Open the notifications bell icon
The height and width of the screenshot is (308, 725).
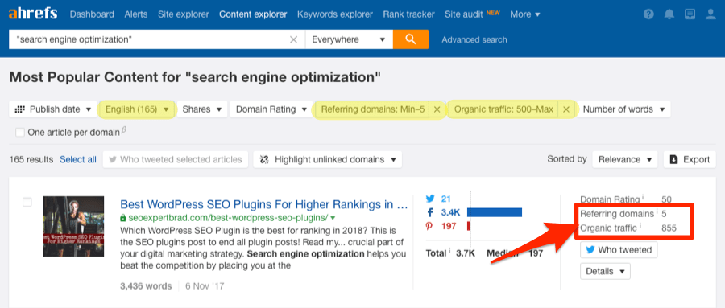(x=669, y=14)
